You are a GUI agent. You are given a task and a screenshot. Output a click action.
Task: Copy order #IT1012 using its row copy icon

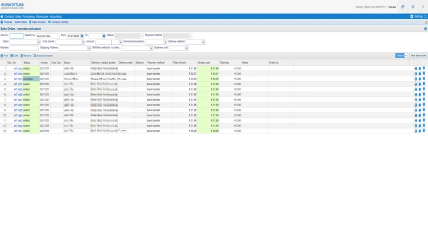pos(420,74)
